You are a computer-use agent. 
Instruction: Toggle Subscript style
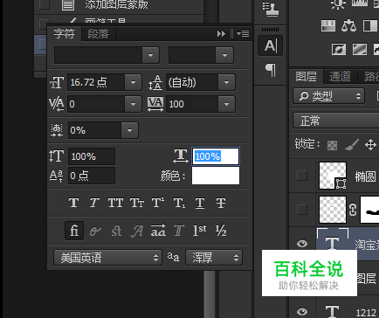coord(179,203)
